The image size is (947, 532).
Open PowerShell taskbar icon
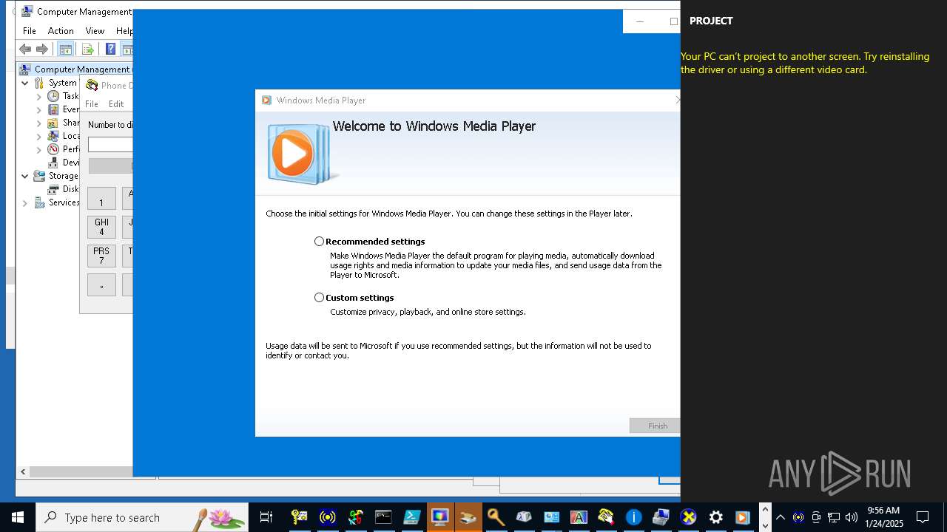click(x=411, y=517)
